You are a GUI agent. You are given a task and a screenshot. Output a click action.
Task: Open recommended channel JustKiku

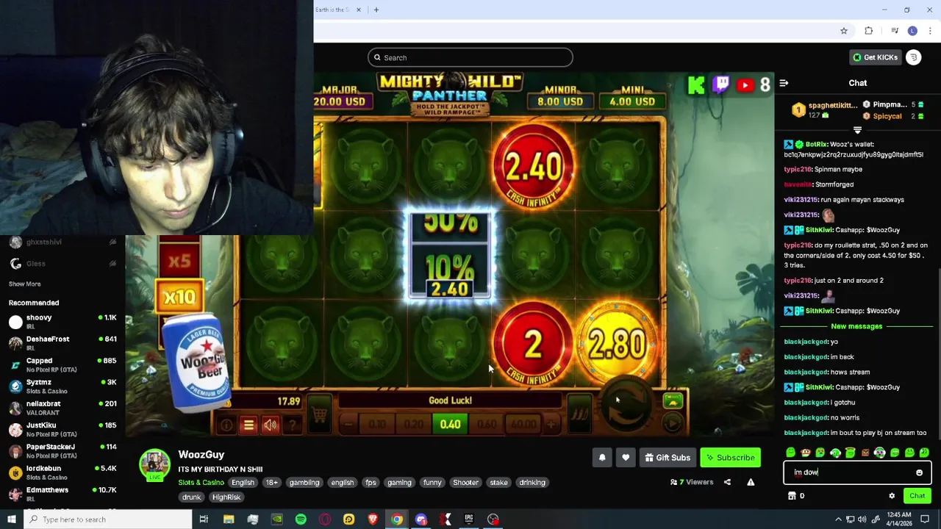point(62,429)
